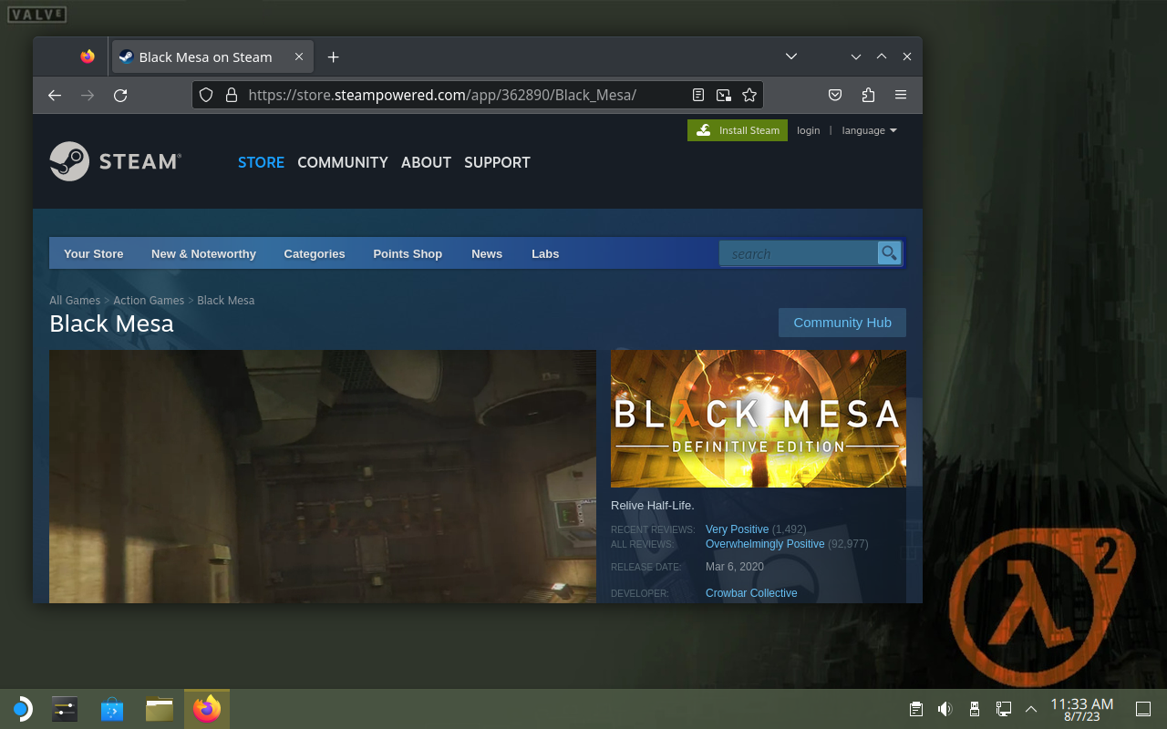Click the Relive Half-Life. description text
Viewport: 1167px width, 729px height.
pos(653,506)
